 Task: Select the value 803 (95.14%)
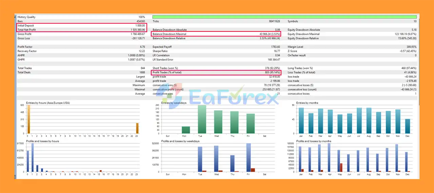click(x=272, y=72)
